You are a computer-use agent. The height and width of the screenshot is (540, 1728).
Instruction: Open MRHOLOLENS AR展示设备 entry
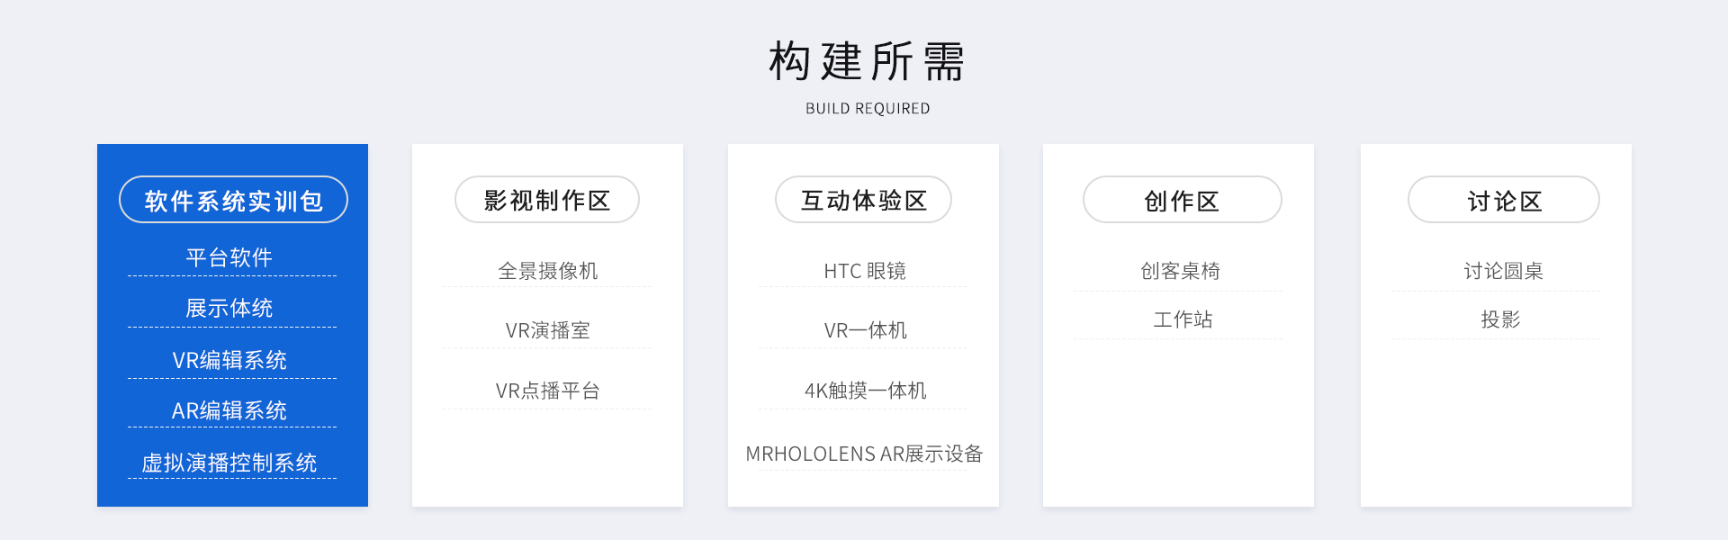(864, 454)
